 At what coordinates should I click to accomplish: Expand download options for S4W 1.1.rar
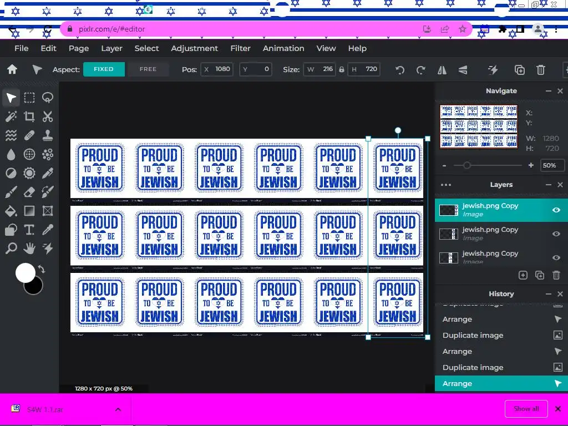(118, 410)
